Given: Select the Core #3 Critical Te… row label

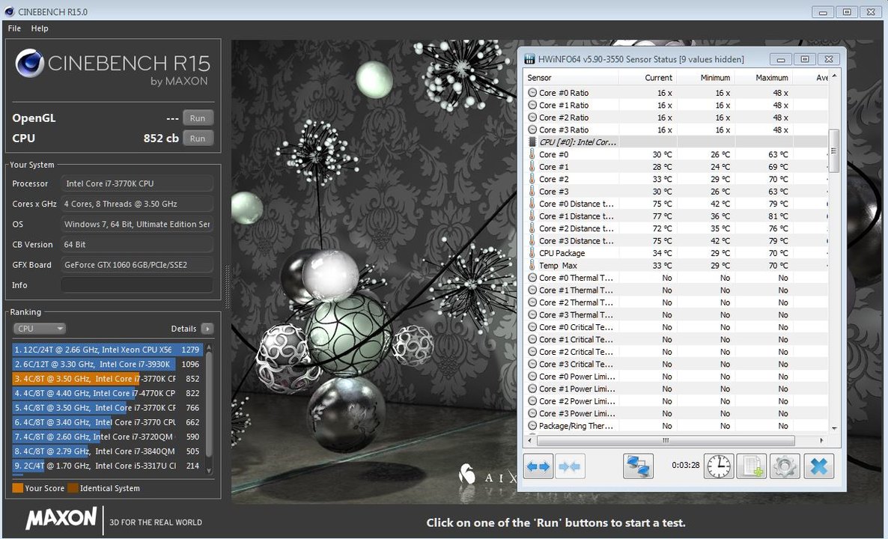Looking at the screenshot, I should [x=576, y=364].
